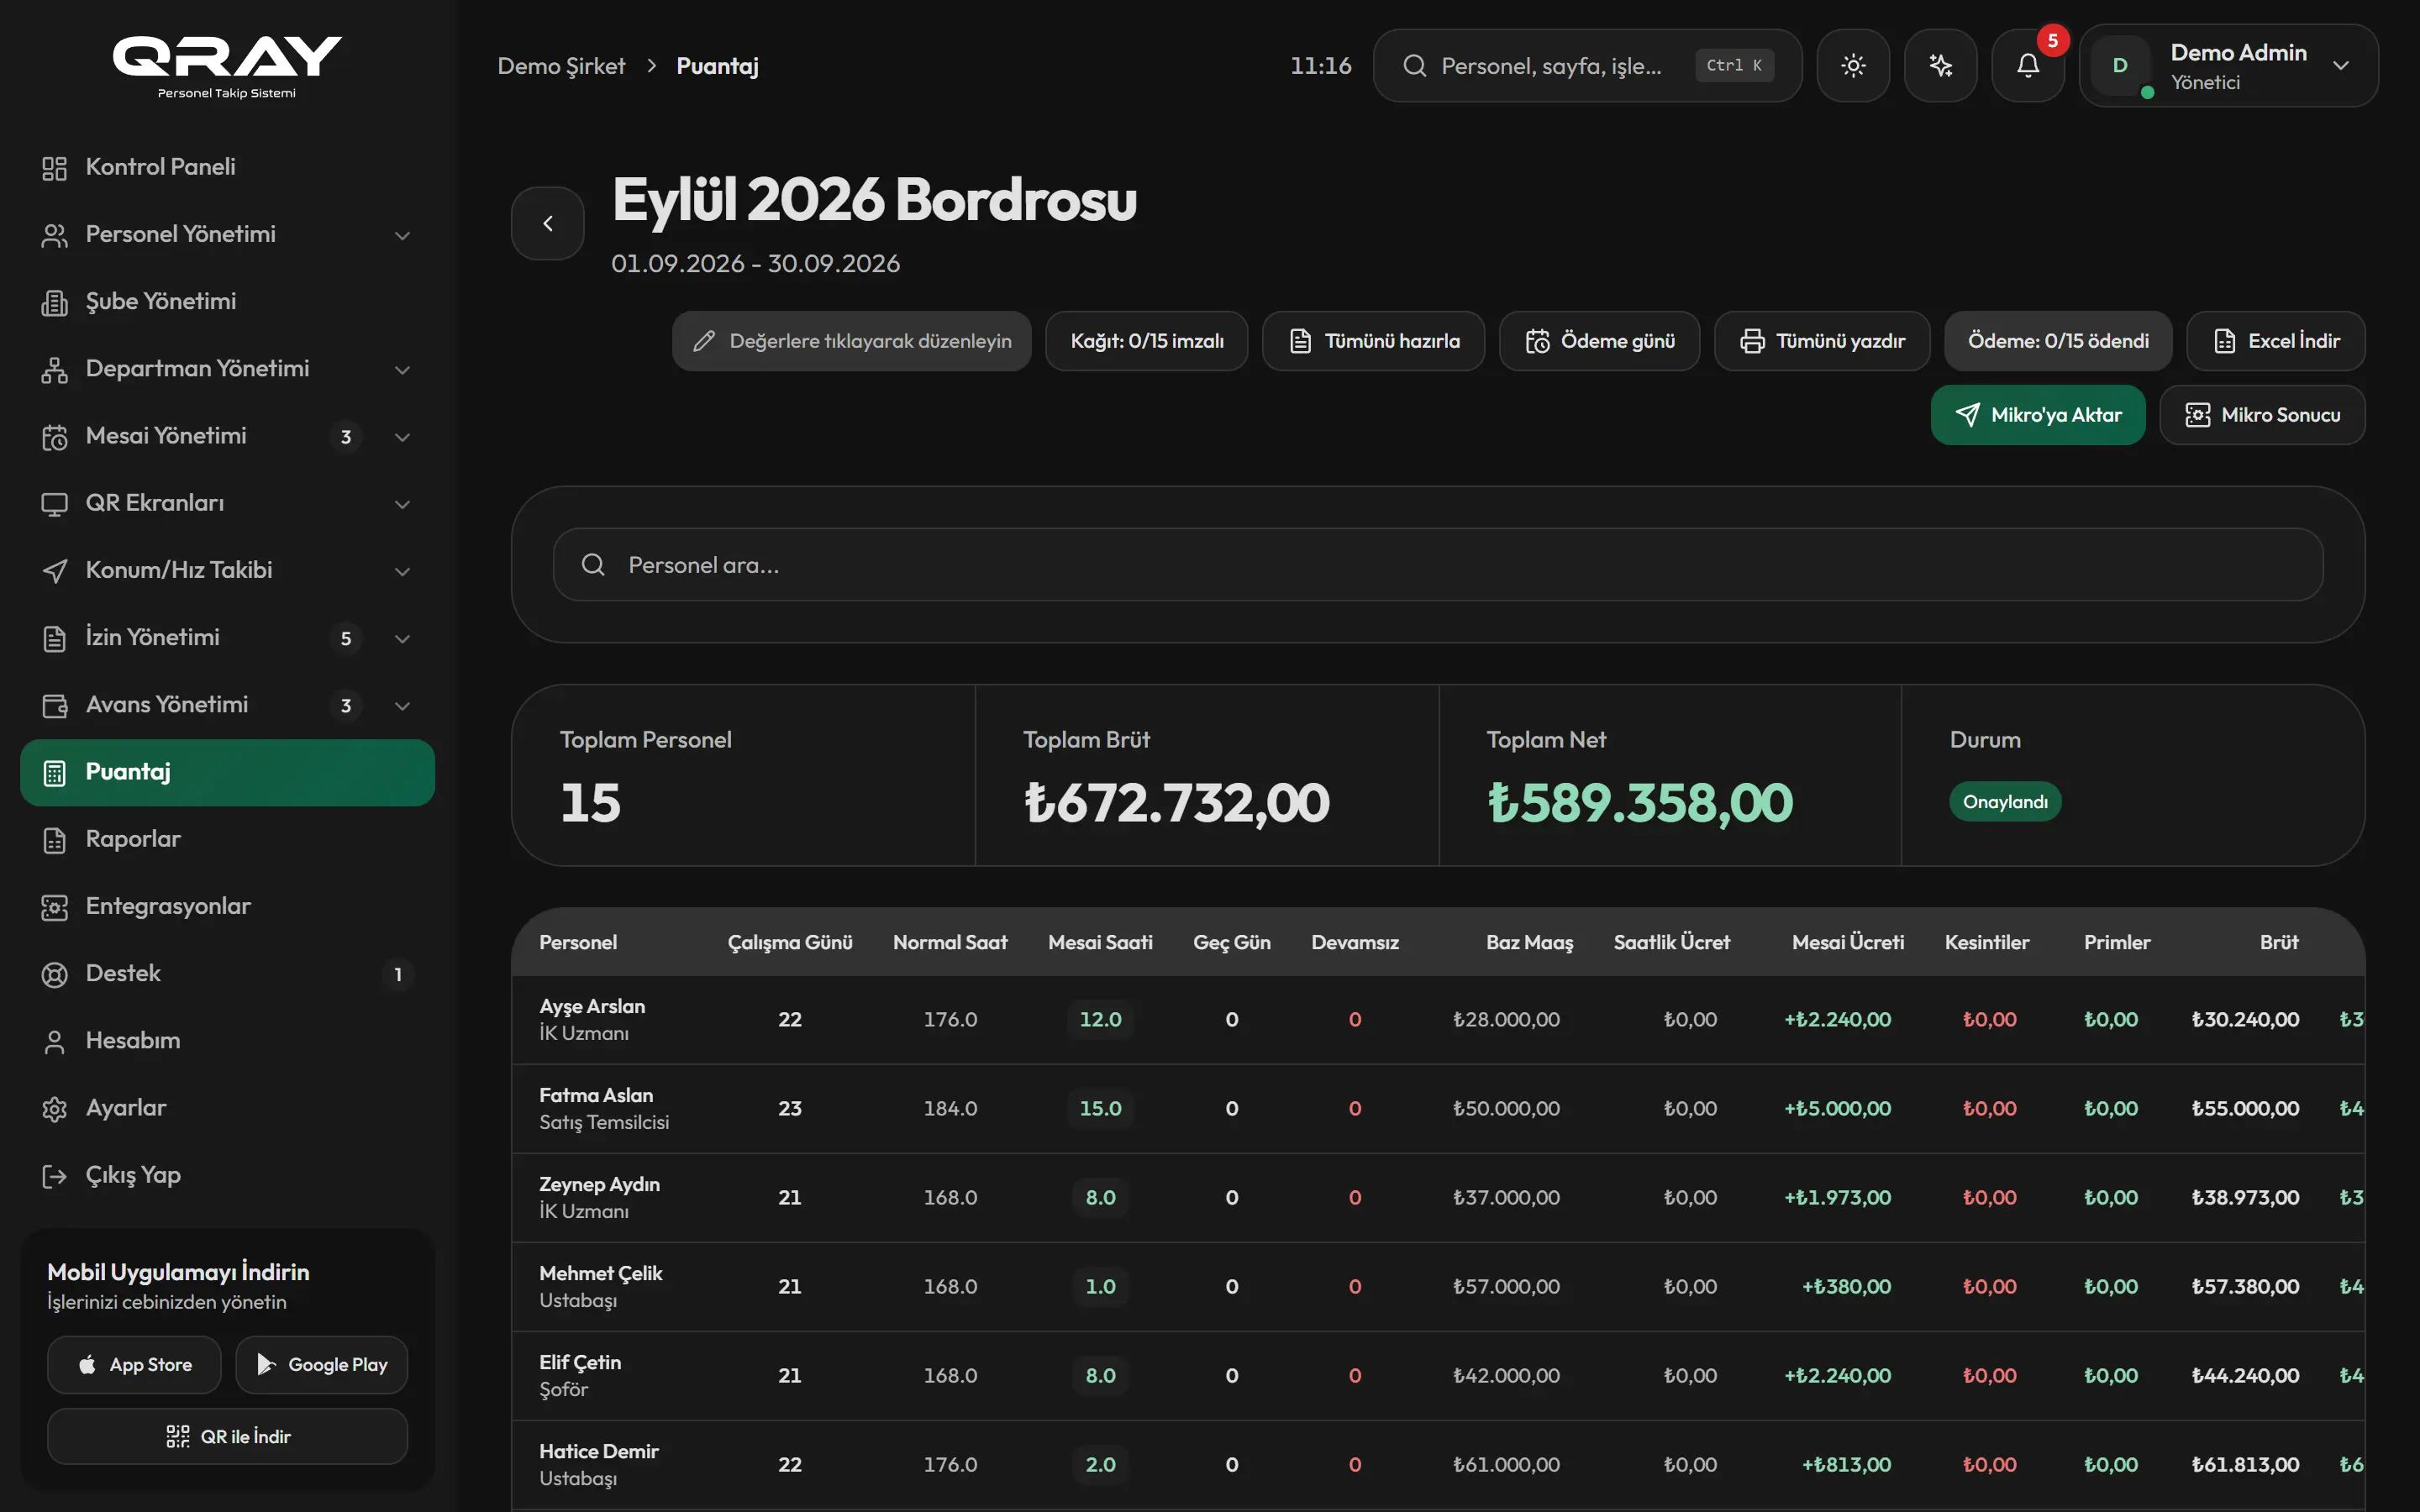Open Ödeme günü calendar button
2420x1512 pixels.
1599,341
